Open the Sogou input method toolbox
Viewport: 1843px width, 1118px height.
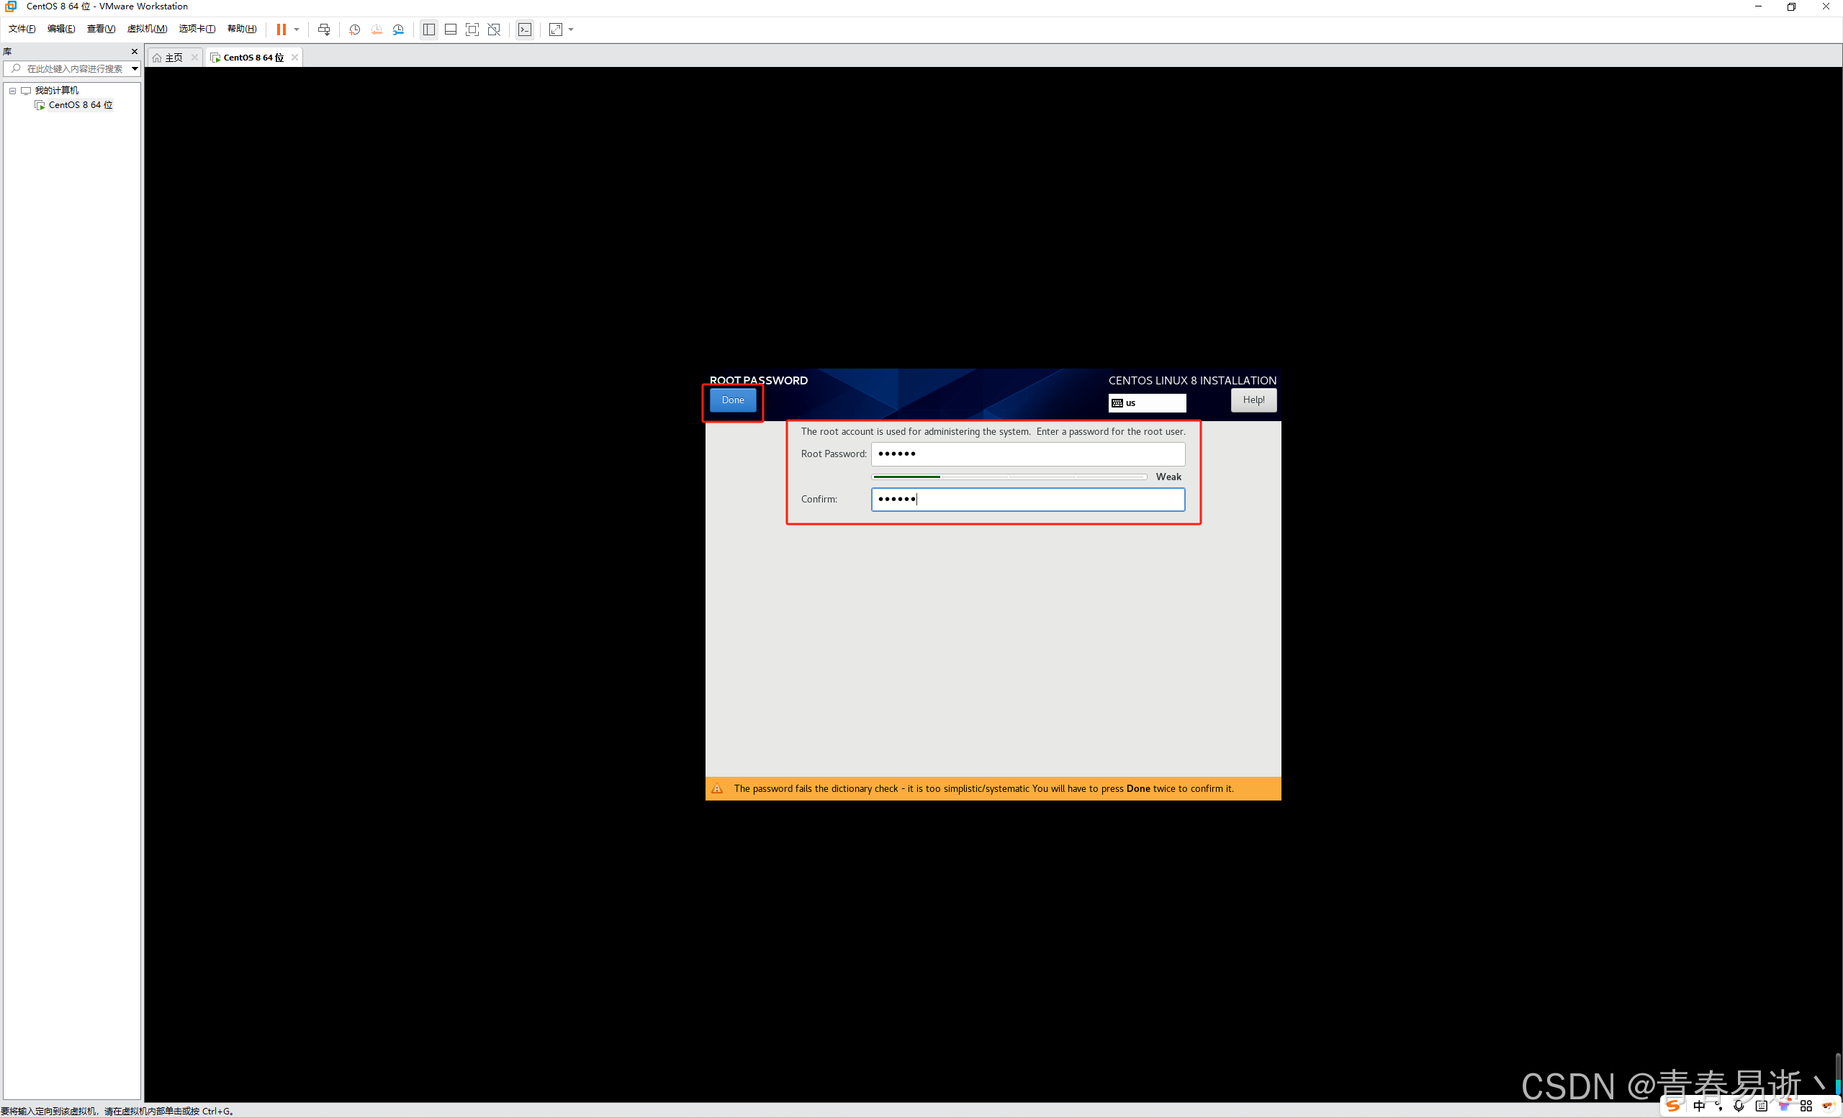click(x=1806, y=1107)
